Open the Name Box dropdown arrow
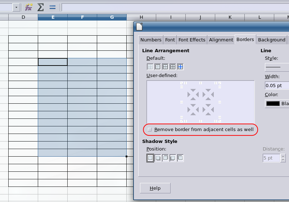 click(x=17, y=7)
